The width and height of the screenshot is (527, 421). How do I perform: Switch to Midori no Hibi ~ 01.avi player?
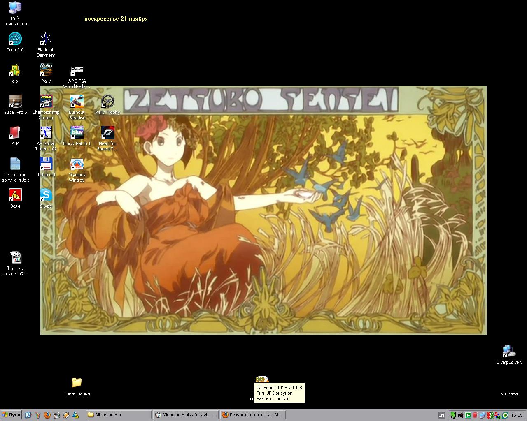click(x=186, y=415)
